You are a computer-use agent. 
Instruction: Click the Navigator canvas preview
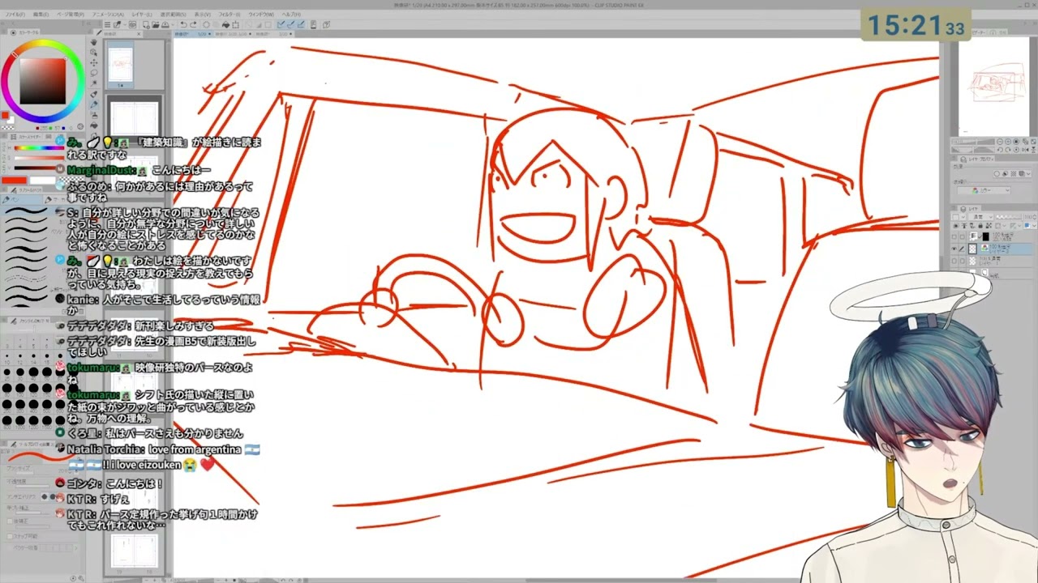tap(994, 87)
